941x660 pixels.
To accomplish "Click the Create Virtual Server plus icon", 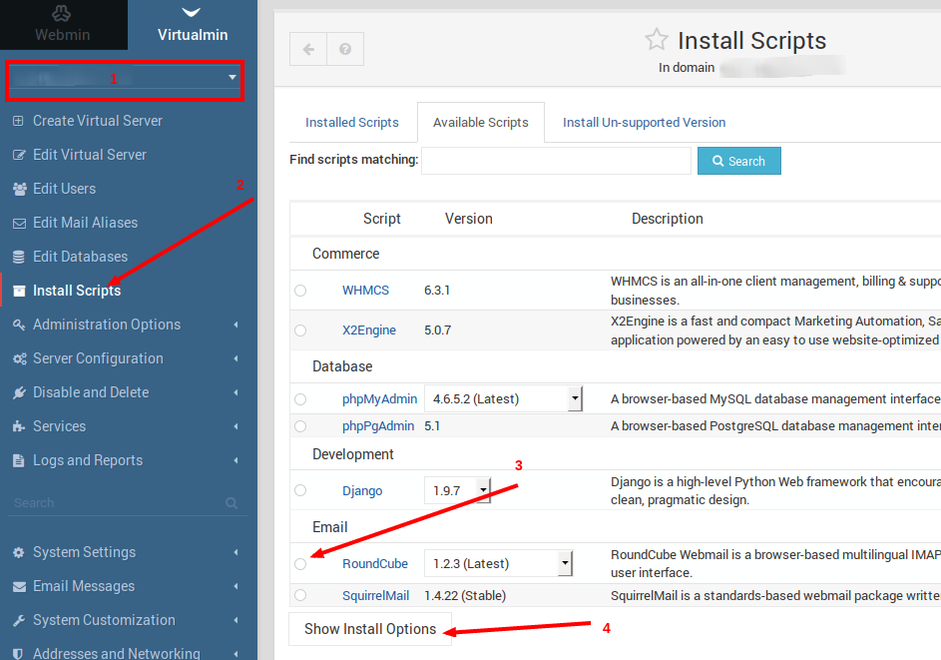I will [19, 121].
